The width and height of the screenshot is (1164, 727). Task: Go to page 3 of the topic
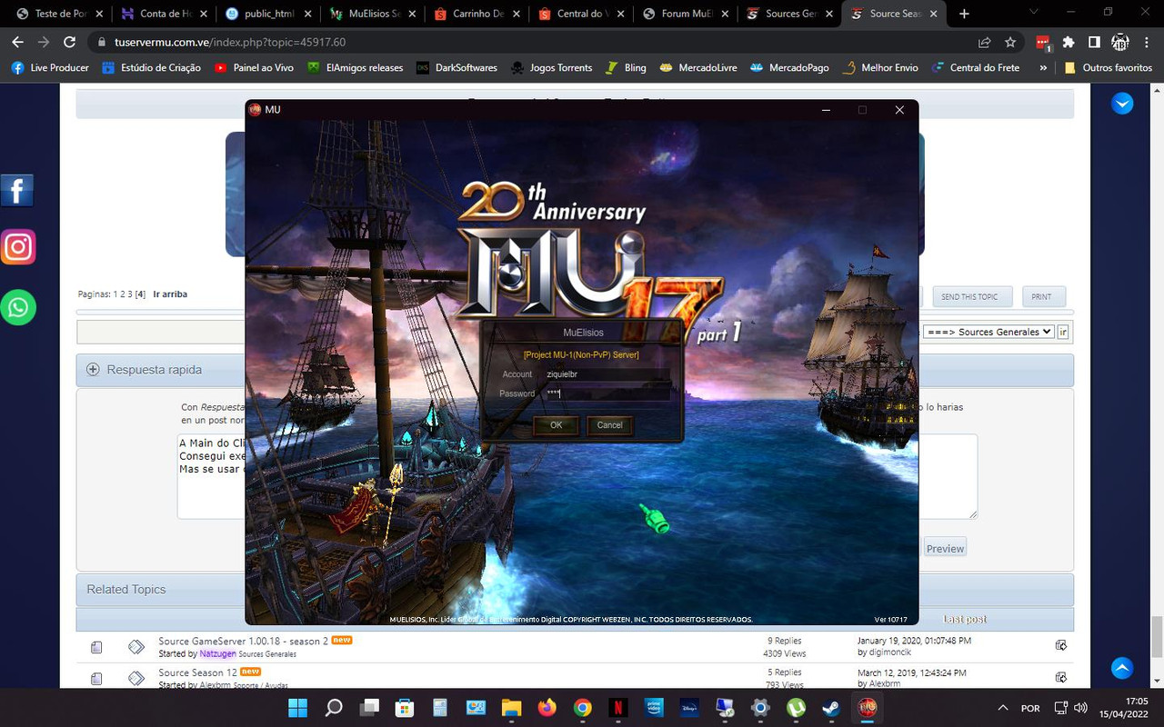[130, 294]
